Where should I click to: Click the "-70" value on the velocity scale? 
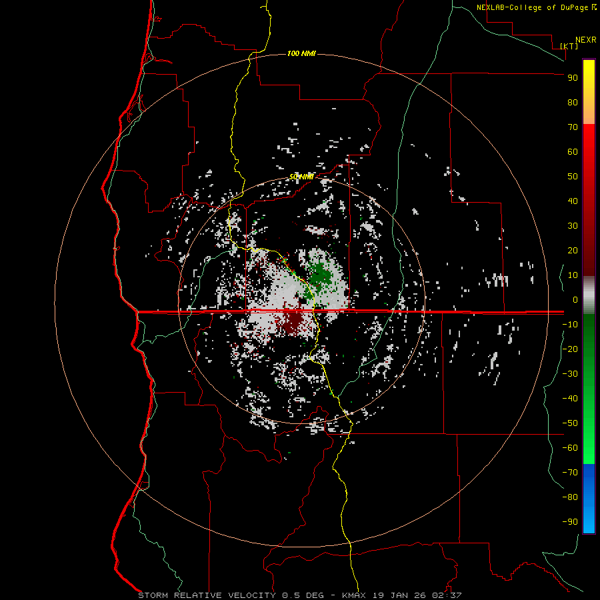(570, 473)
